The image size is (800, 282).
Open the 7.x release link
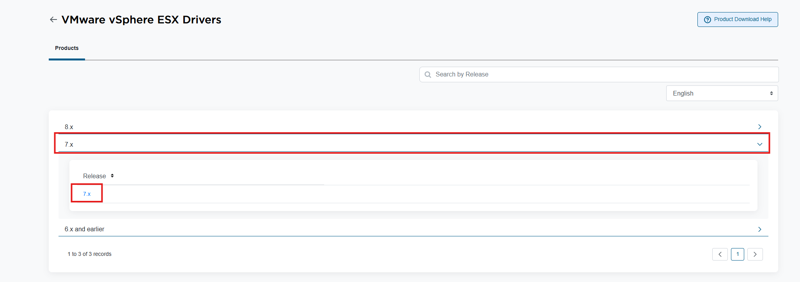(87, 194)
